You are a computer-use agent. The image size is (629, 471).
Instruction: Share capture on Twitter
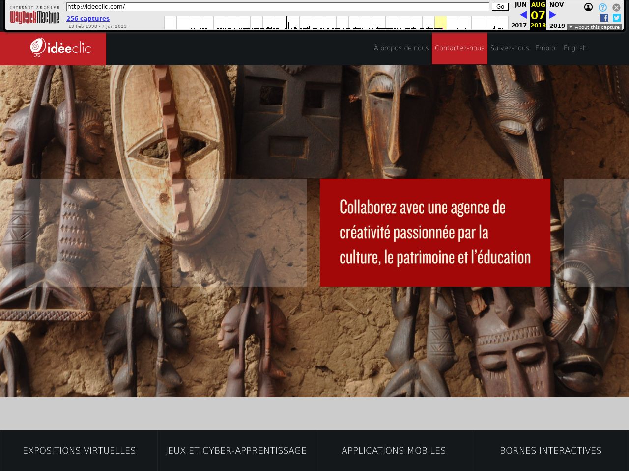[616, 18]
